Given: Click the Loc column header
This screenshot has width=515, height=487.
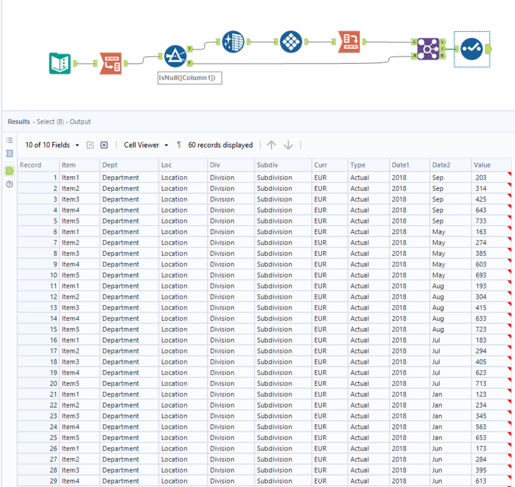Looking at the screenshot, I should coord(183,165).
